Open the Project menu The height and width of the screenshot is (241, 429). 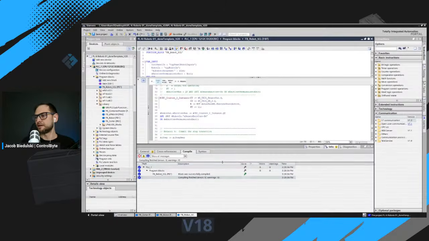tap(87, 30)
